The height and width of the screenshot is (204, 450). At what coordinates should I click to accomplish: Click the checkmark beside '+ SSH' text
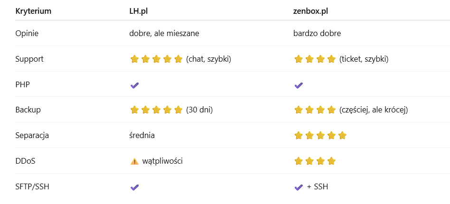[299, 187]
